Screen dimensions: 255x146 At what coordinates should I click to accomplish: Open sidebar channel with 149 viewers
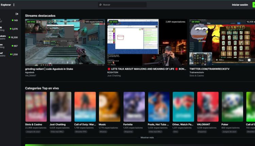(9, 20)
